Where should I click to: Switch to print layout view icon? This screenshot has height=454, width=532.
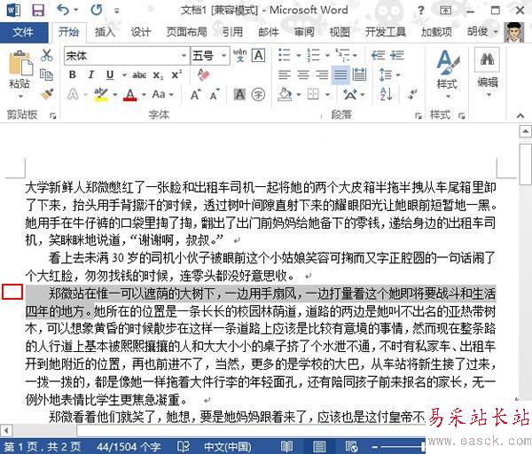point(319,446)
